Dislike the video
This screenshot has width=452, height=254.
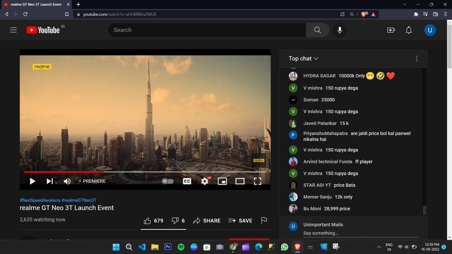click(x=178, y=221)
